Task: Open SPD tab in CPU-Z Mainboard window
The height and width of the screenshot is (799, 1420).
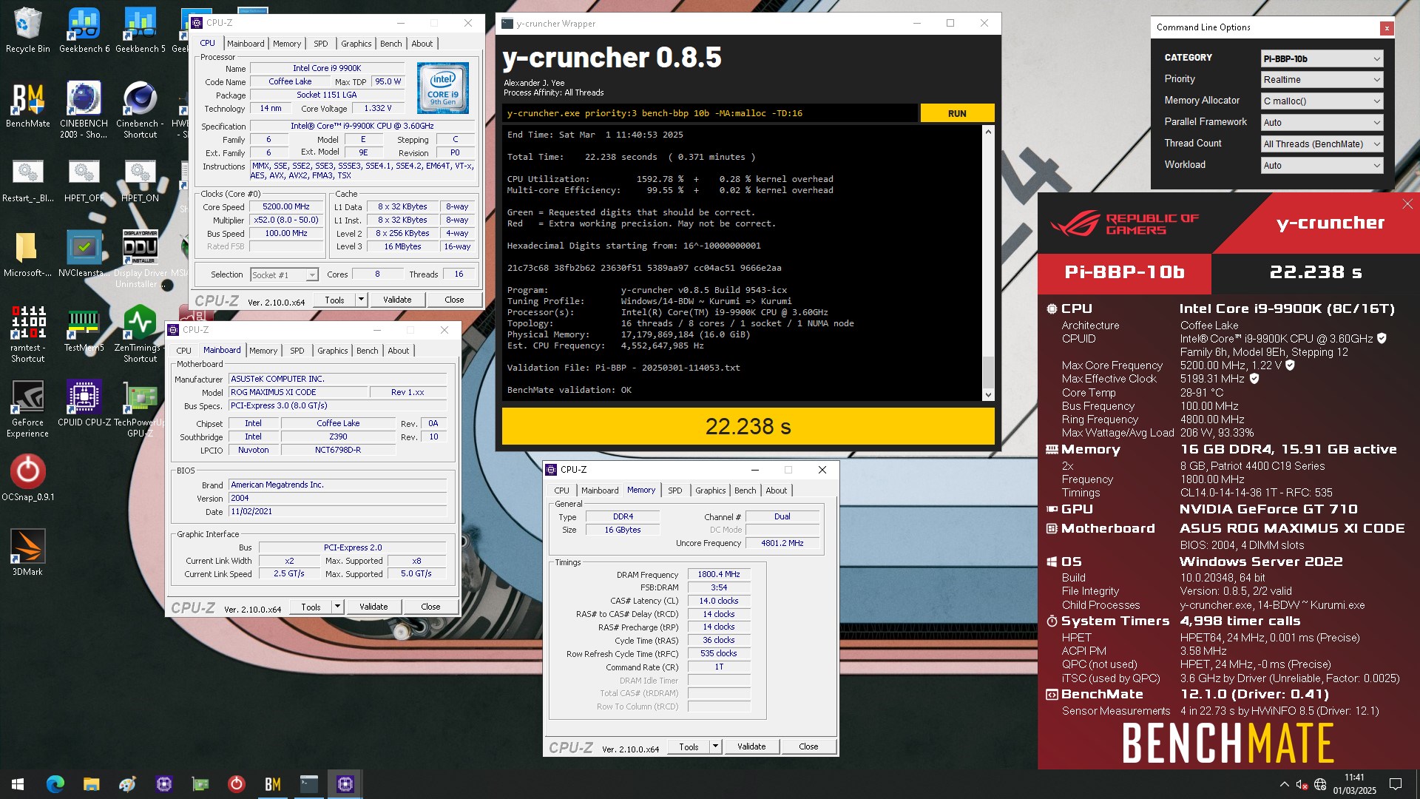Action: tap(297, 351)
